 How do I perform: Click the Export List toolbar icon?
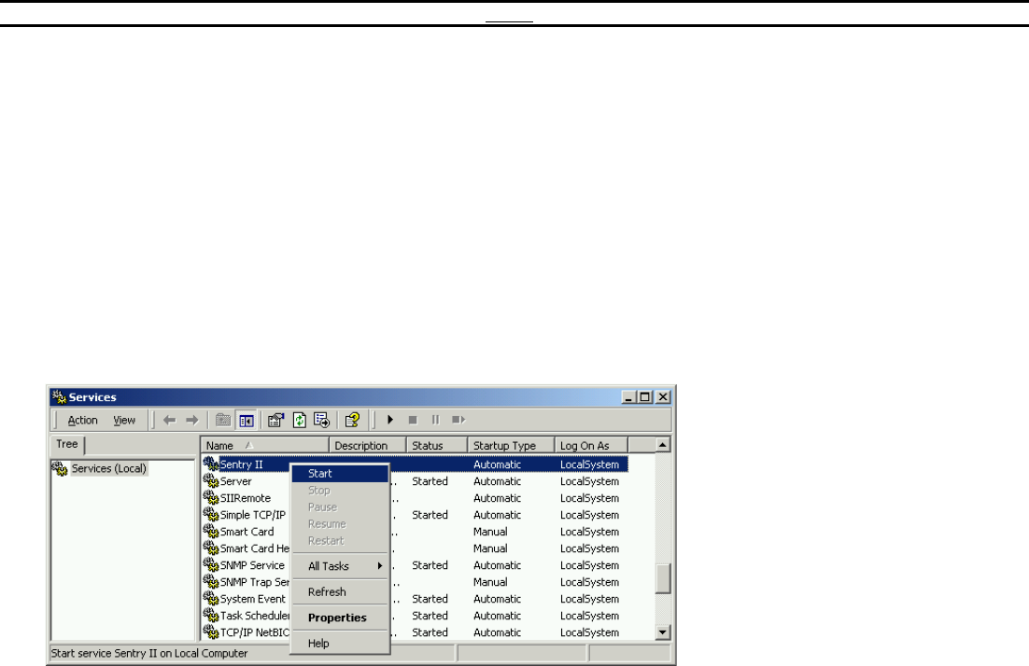[321, 421]
